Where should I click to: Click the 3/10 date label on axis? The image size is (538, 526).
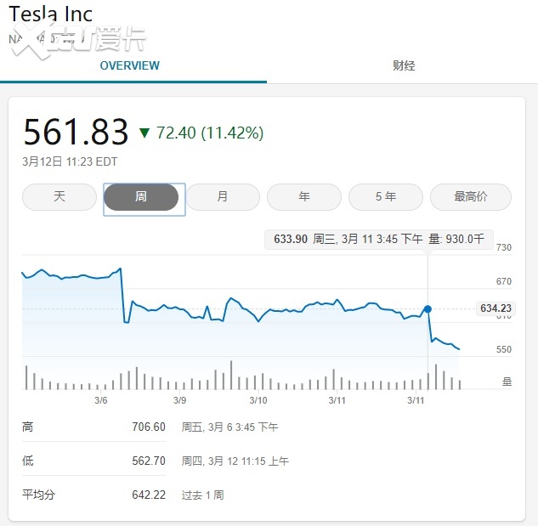tap(258, 399)
